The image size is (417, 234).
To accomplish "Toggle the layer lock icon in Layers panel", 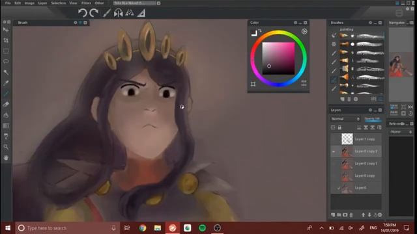I will click(x=339, y=127).
